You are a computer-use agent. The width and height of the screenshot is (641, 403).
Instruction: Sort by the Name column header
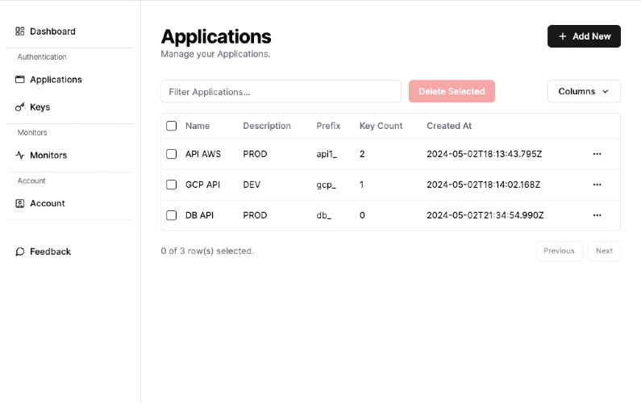(x=198, y=126)
